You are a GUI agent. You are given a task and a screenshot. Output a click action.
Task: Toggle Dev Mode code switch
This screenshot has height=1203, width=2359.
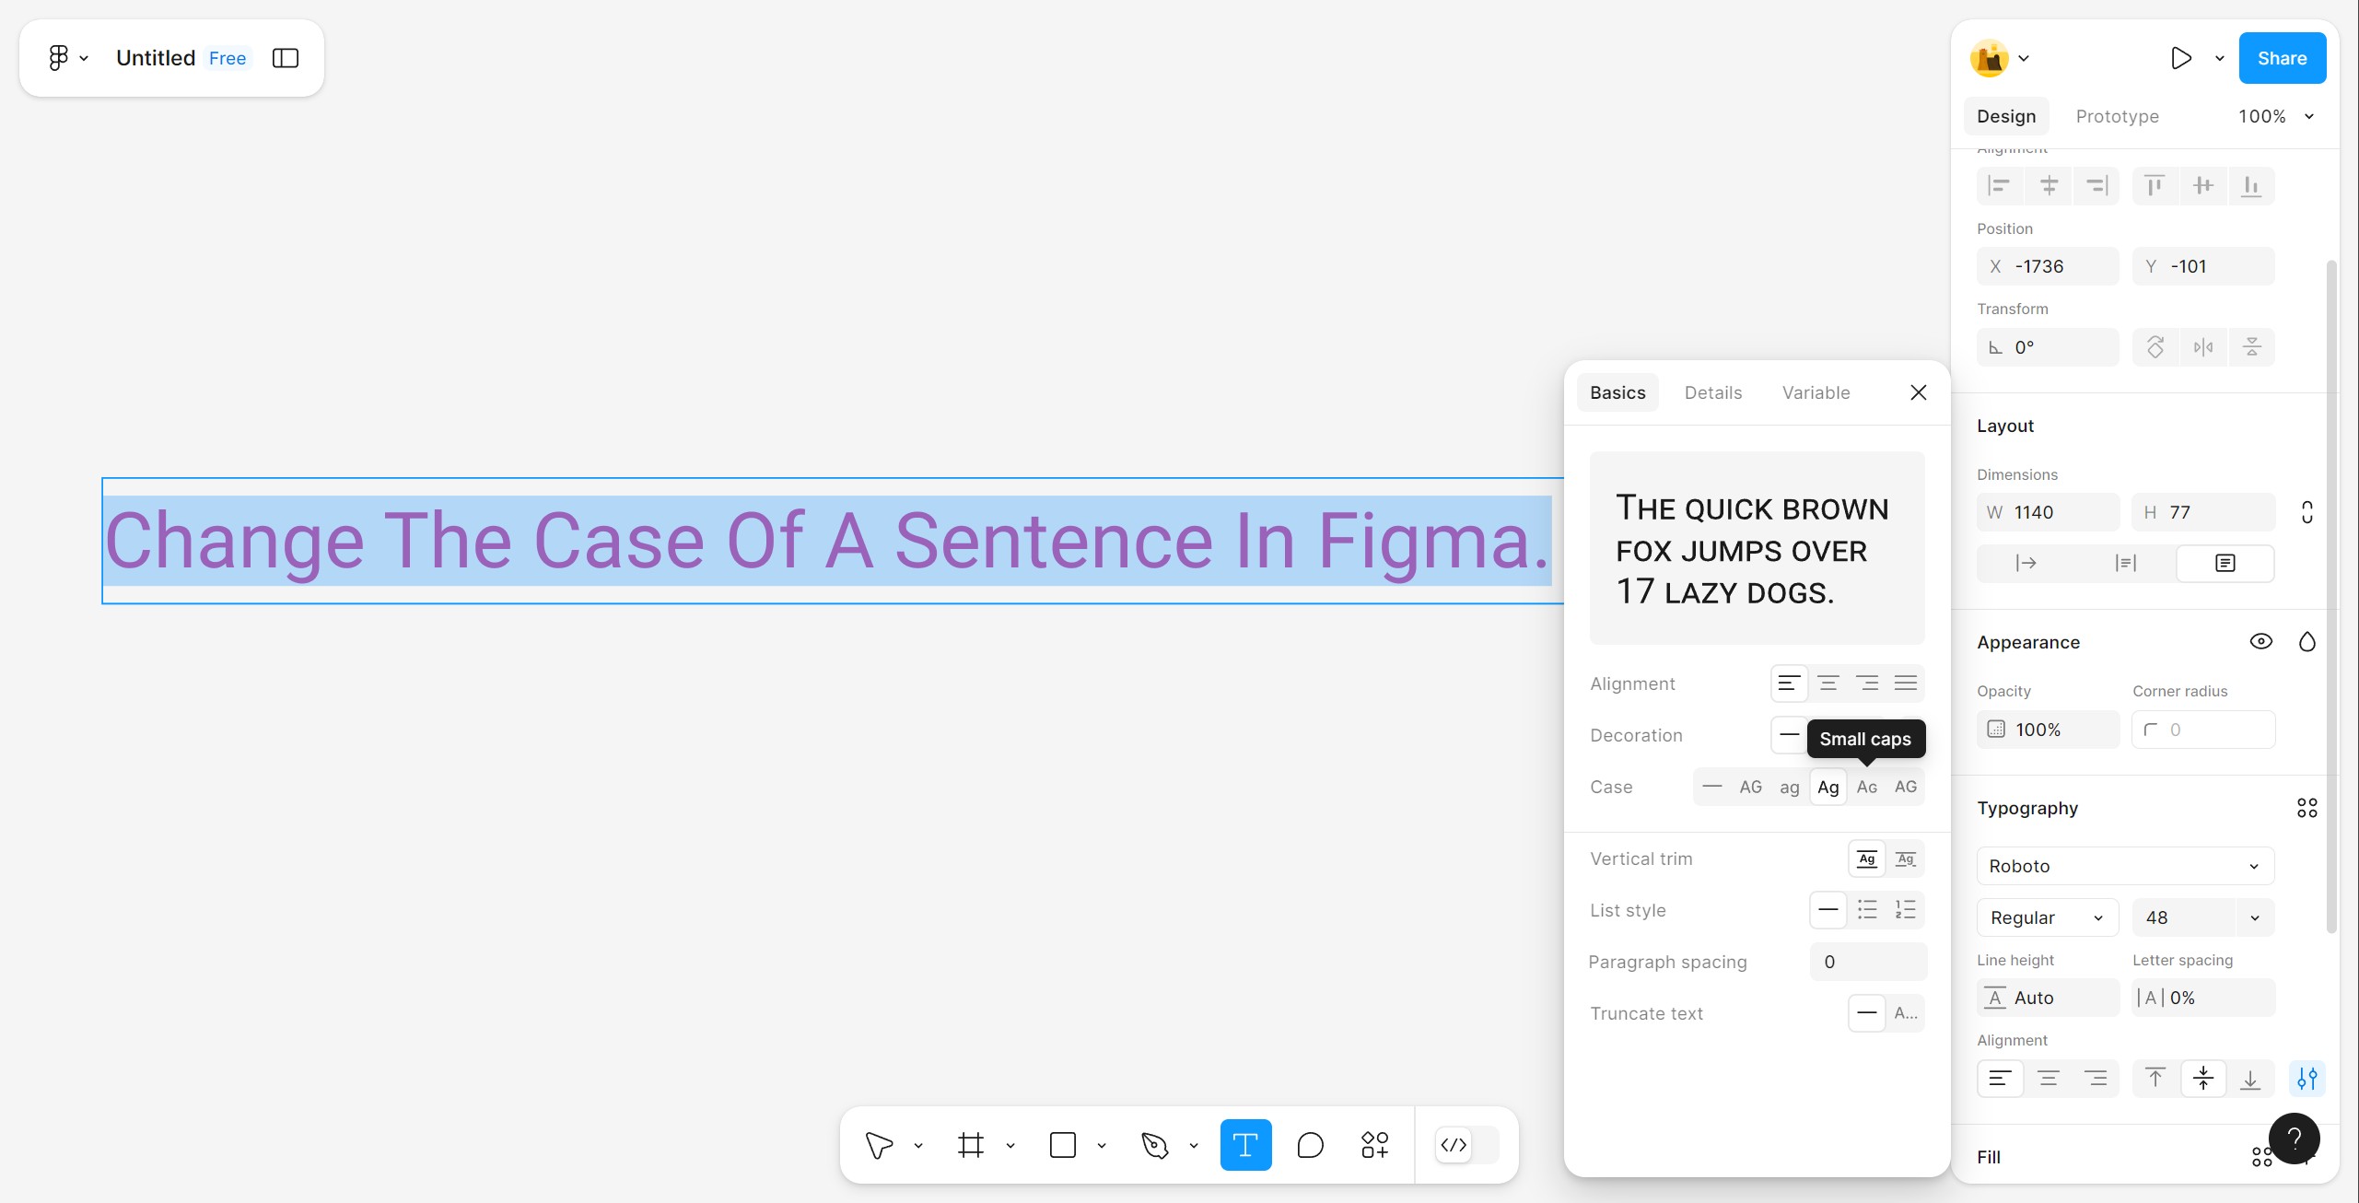click(1466, 1145)
